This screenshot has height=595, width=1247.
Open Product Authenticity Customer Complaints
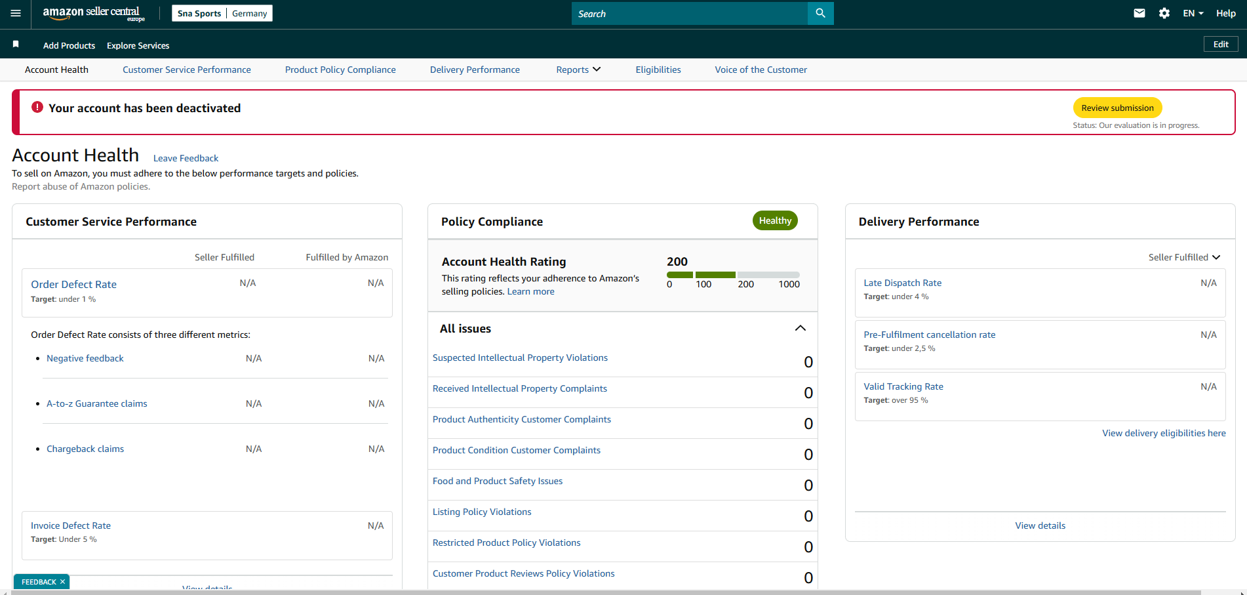tap(522, 419)
